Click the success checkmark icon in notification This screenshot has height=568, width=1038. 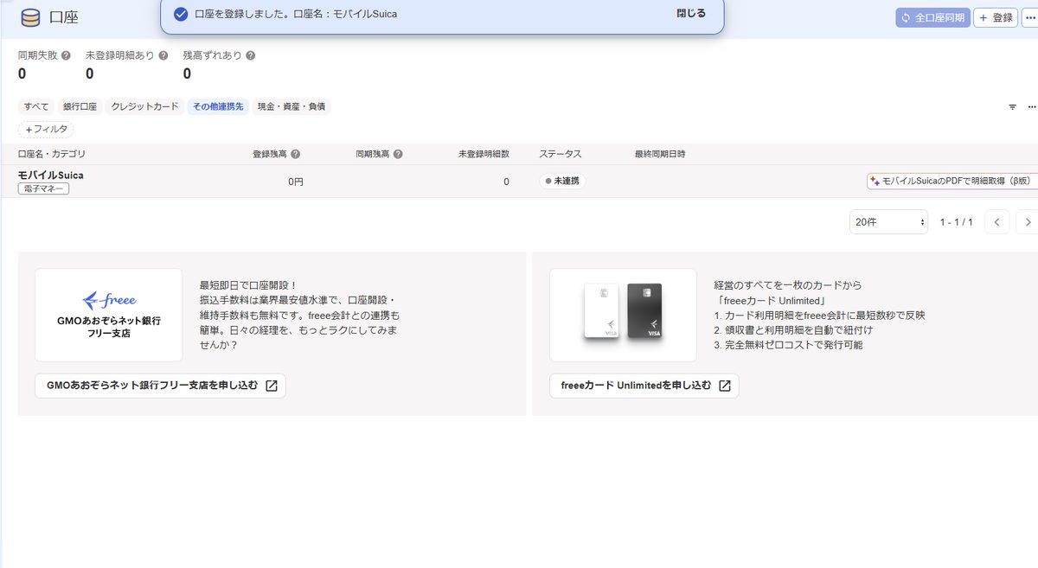tap(180, 14)
